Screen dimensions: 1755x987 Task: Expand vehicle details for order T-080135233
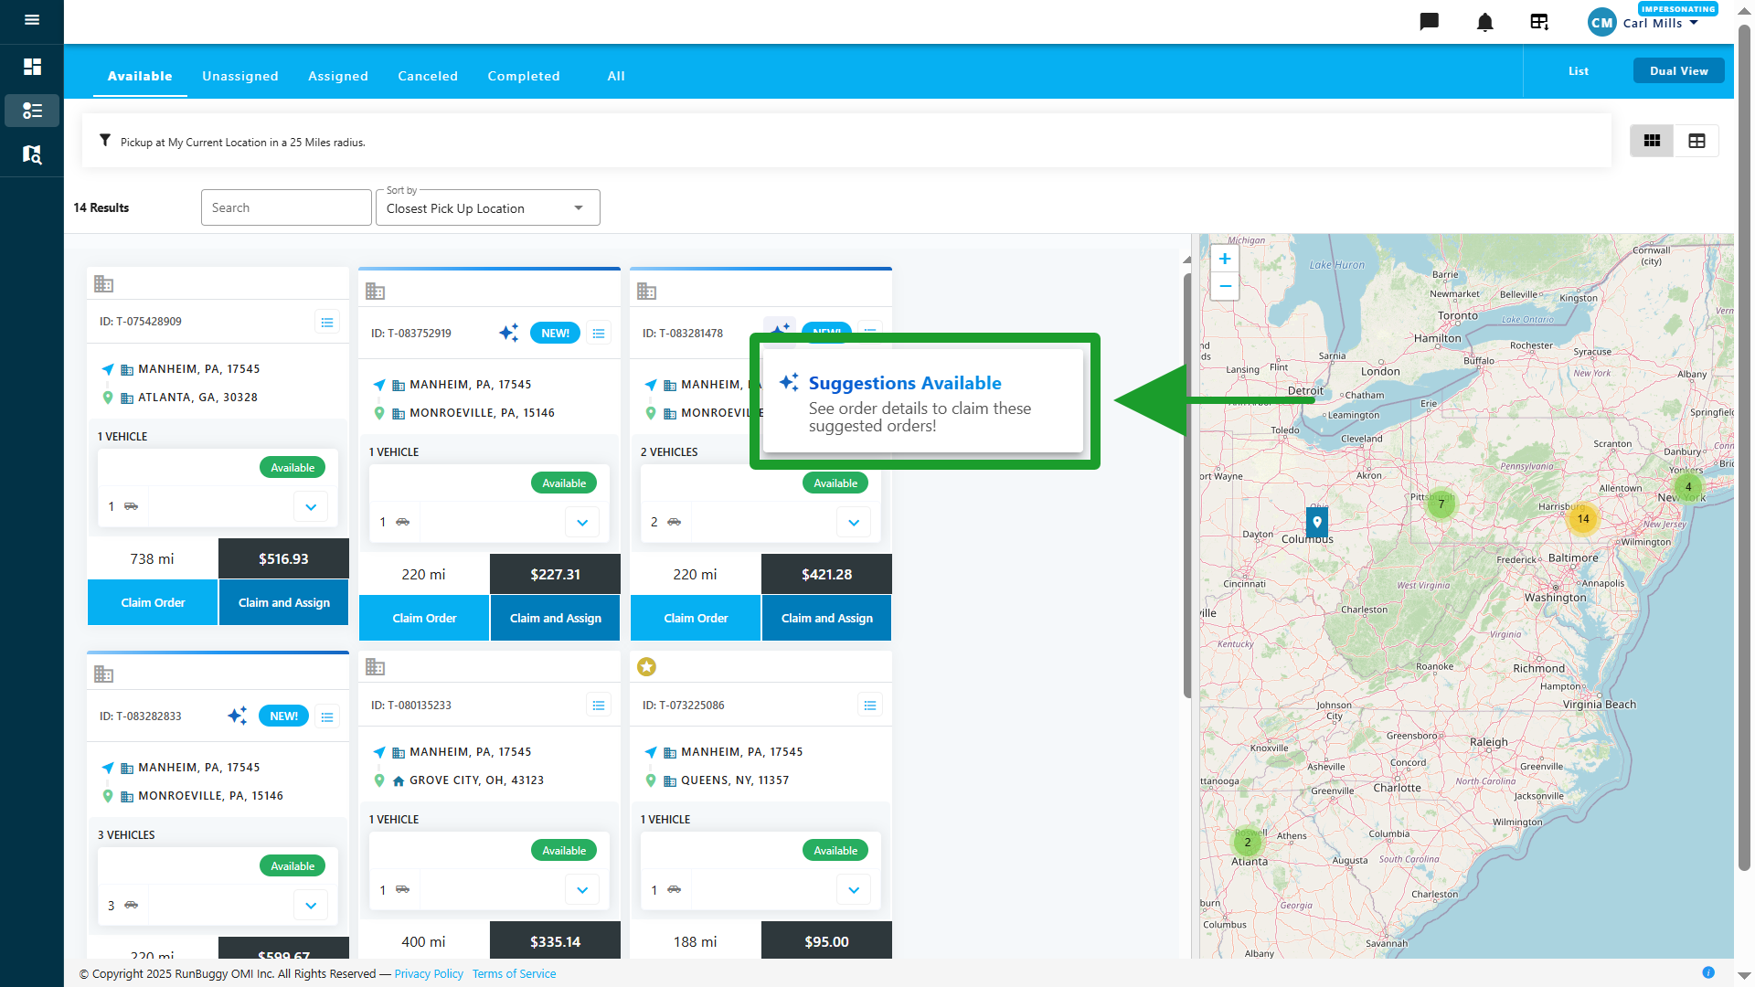582,889
